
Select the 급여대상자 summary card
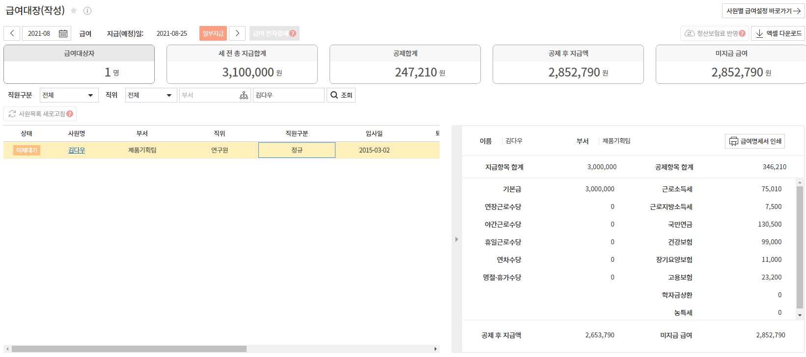click(x=79, y=64)
